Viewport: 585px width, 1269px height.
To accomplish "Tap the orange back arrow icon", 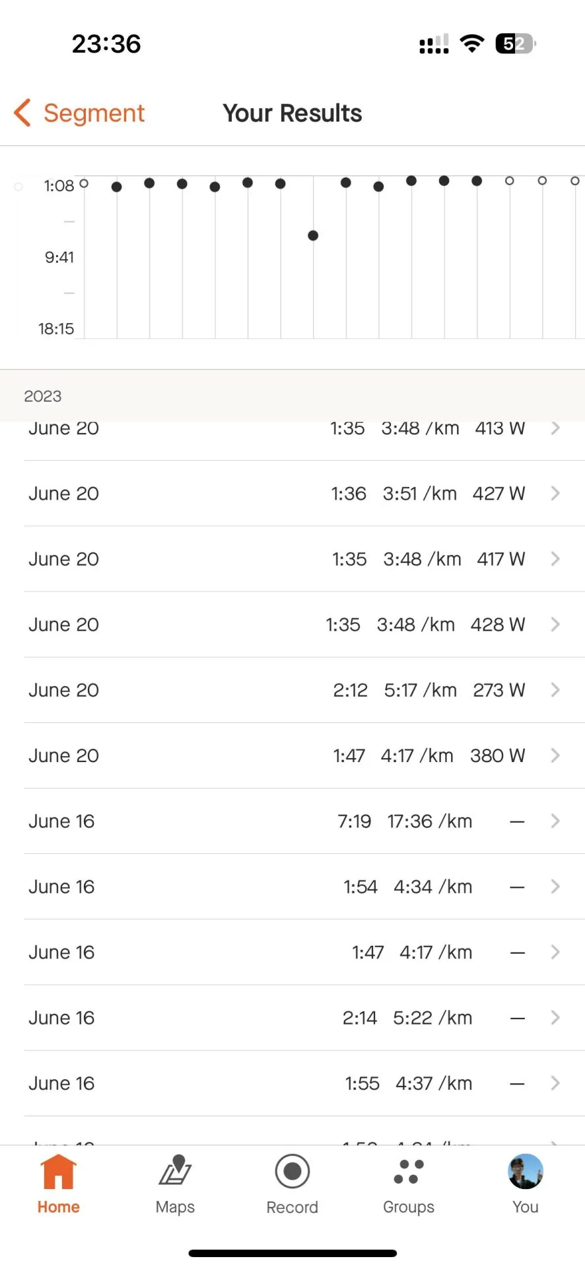I will click(x=22, y=113).
